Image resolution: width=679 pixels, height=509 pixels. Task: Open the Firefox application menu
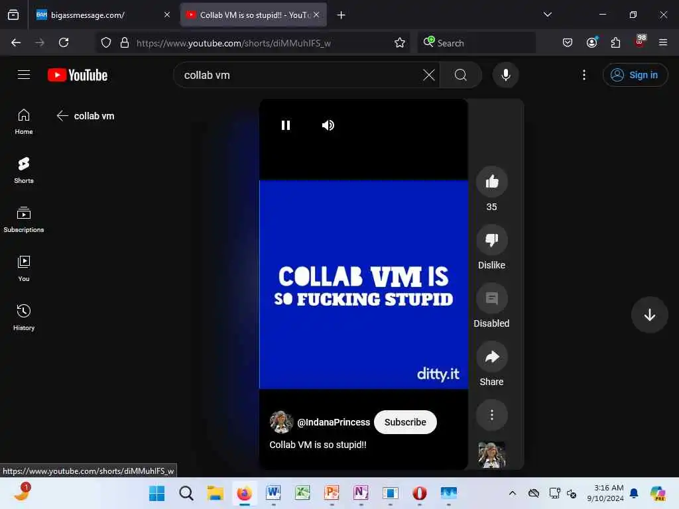[662, 42]
